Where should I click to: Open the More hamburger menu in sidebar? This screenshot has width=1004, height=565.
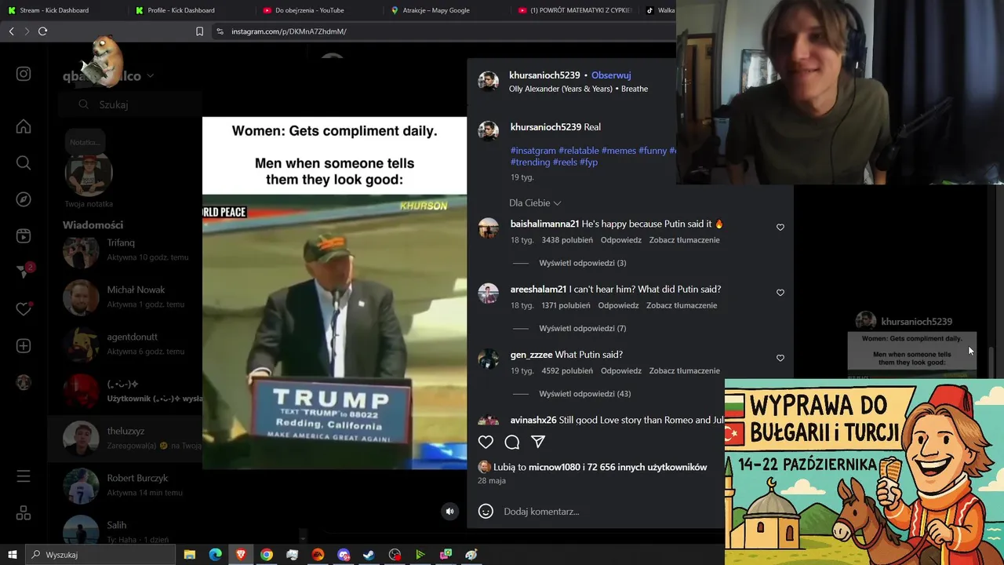(24, 476)
